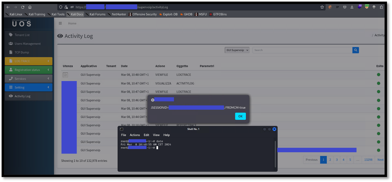Open the Kali Tools bookmark
This screenshot has height=182, width=392.
[x=56, y=14]
